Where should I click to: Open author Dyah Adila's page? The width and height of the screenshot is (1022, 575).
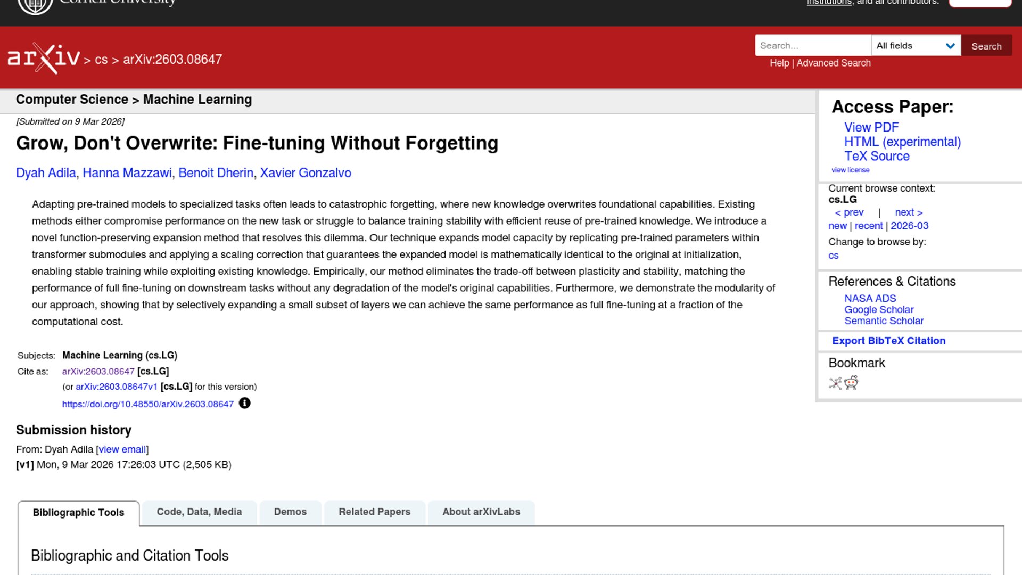(46, 173)
